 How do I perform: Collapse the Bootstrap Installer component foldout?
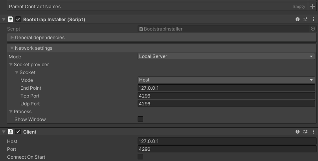[x=4, y=20]
